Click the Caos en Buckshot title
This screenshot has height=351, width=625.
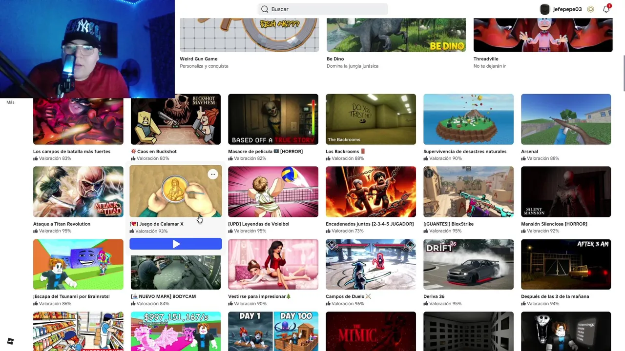[154, 152]
